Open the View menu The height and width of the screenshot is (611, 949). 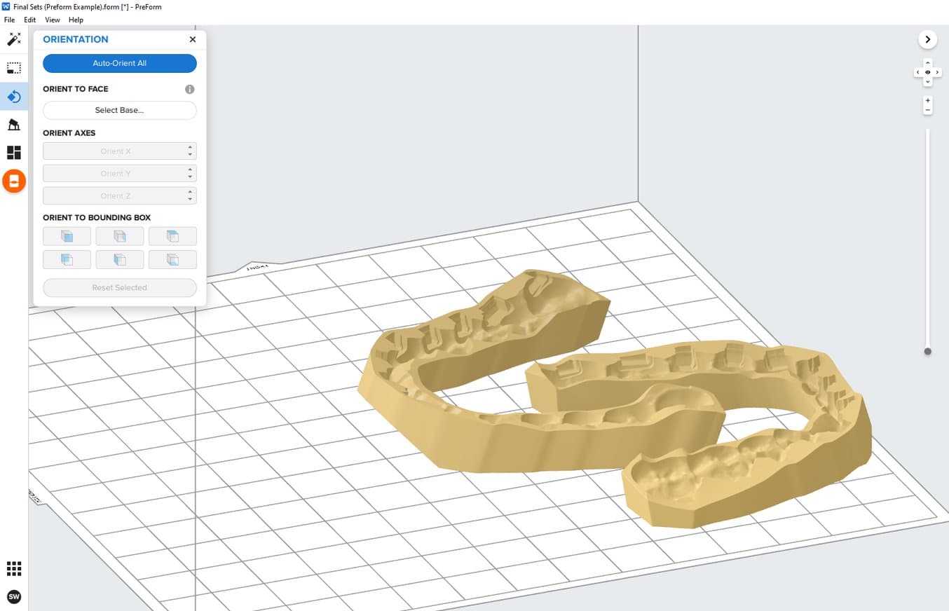click(53, 20)
